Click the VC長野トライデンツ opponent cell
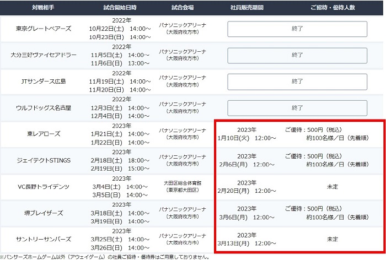Image resolution: width=386 pixels, height=260 pixels. [44, 187]
